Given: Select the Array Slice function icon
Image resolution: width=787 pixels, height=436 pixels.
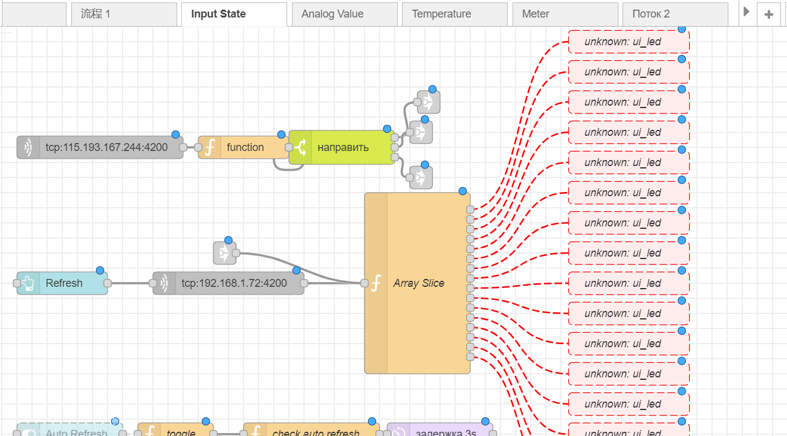Looking at the screenshot, I should point(376,283).
